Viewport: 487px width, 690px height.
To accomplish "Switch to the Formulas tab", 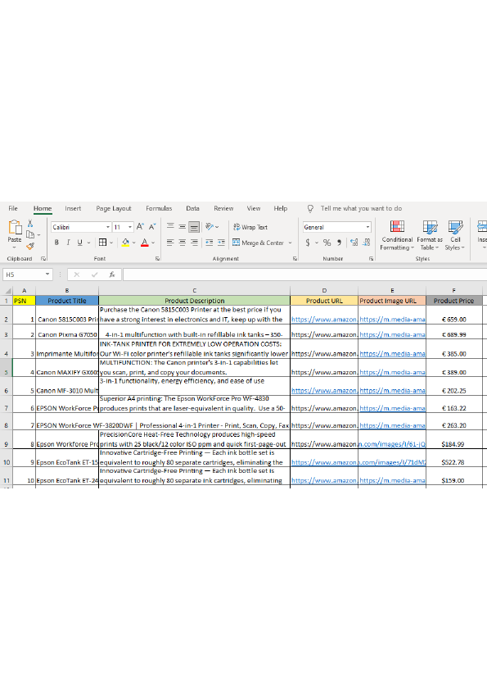I will tap(159, 209).
